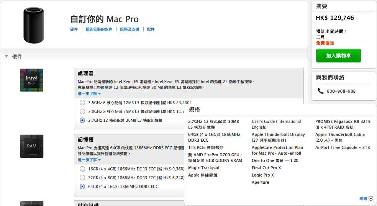Click Apple Thunderbolt Cable spec entry
Image resolution: width=377 pixels, height=206 pixels.
point(340,137)
